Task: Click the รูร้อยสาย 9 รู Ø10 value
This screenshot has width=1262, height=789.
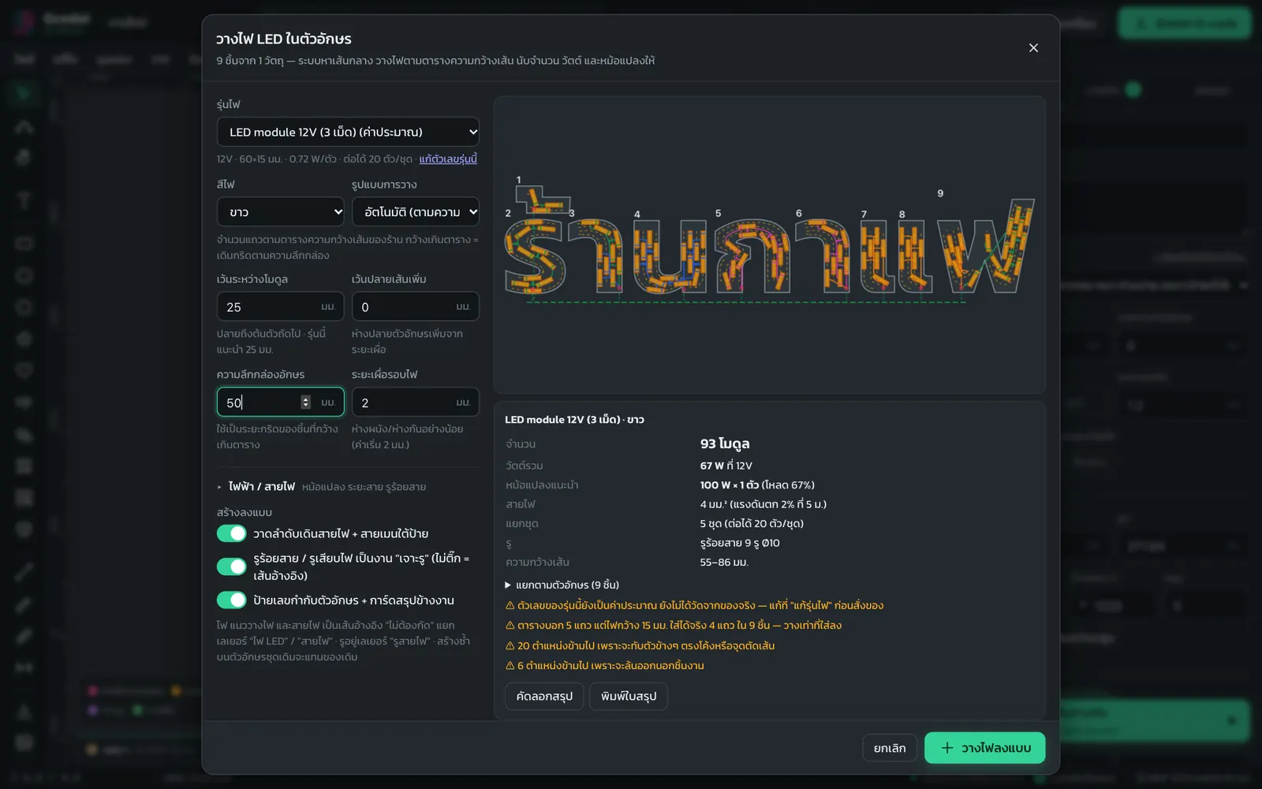Action: (740, 543)
